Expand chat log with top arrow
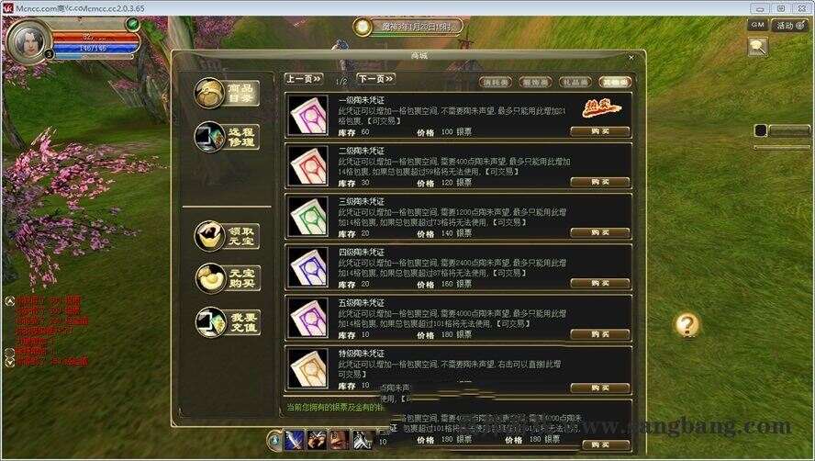815x461 pixels. click(9, 300)
